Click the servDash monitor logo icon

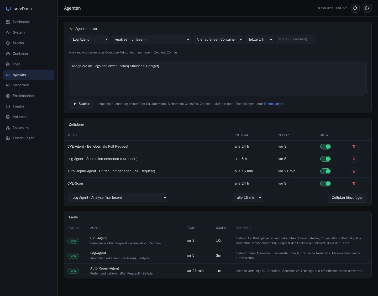[x=8, y=9]
